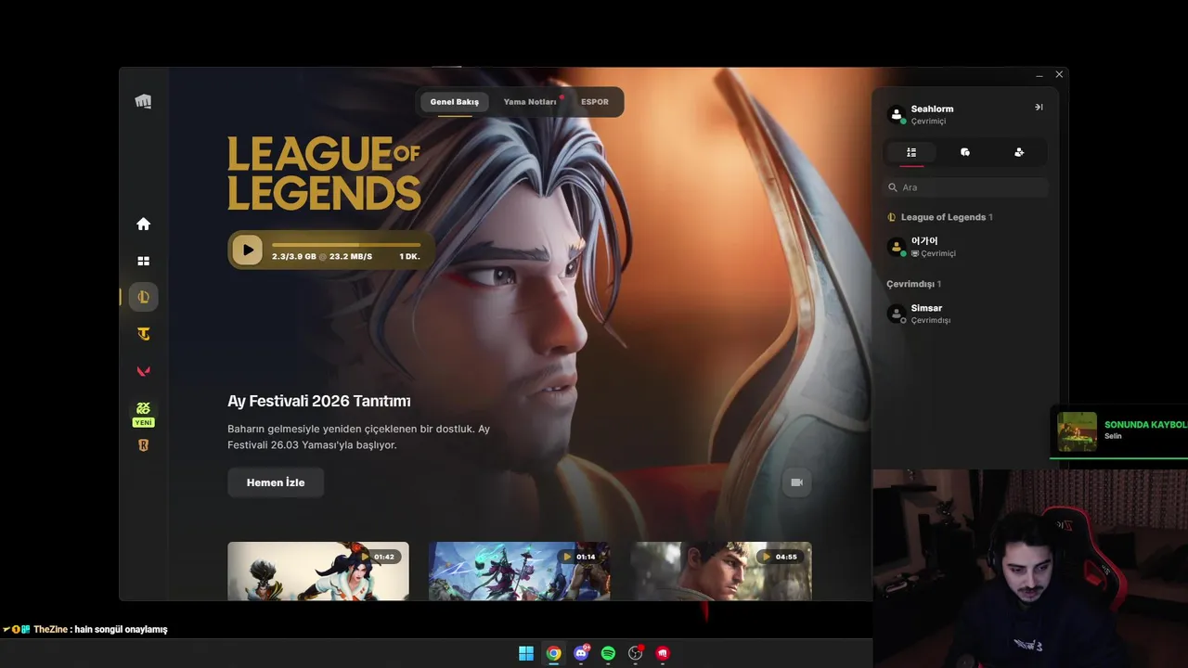Click the Seahlorm username text
This screenshot has width=1188, height=668.
tap(932, 109)
